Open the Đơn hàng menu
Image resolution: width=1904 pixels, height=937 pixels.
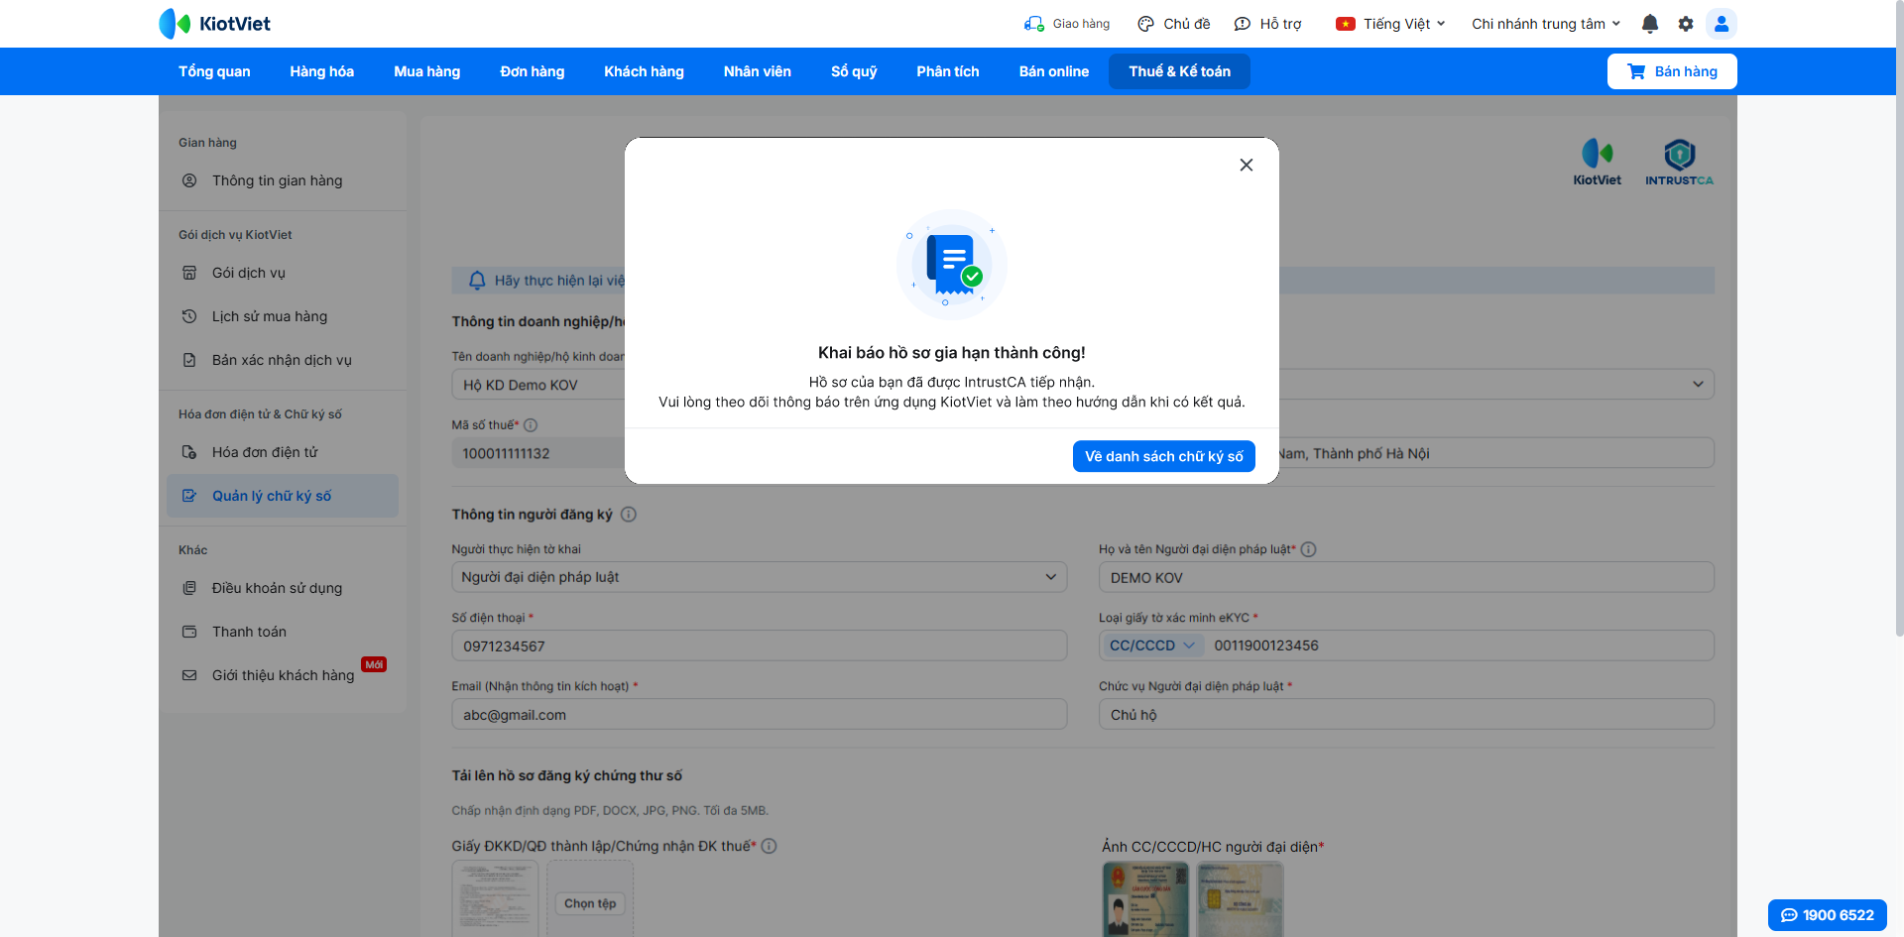[533, 71]
